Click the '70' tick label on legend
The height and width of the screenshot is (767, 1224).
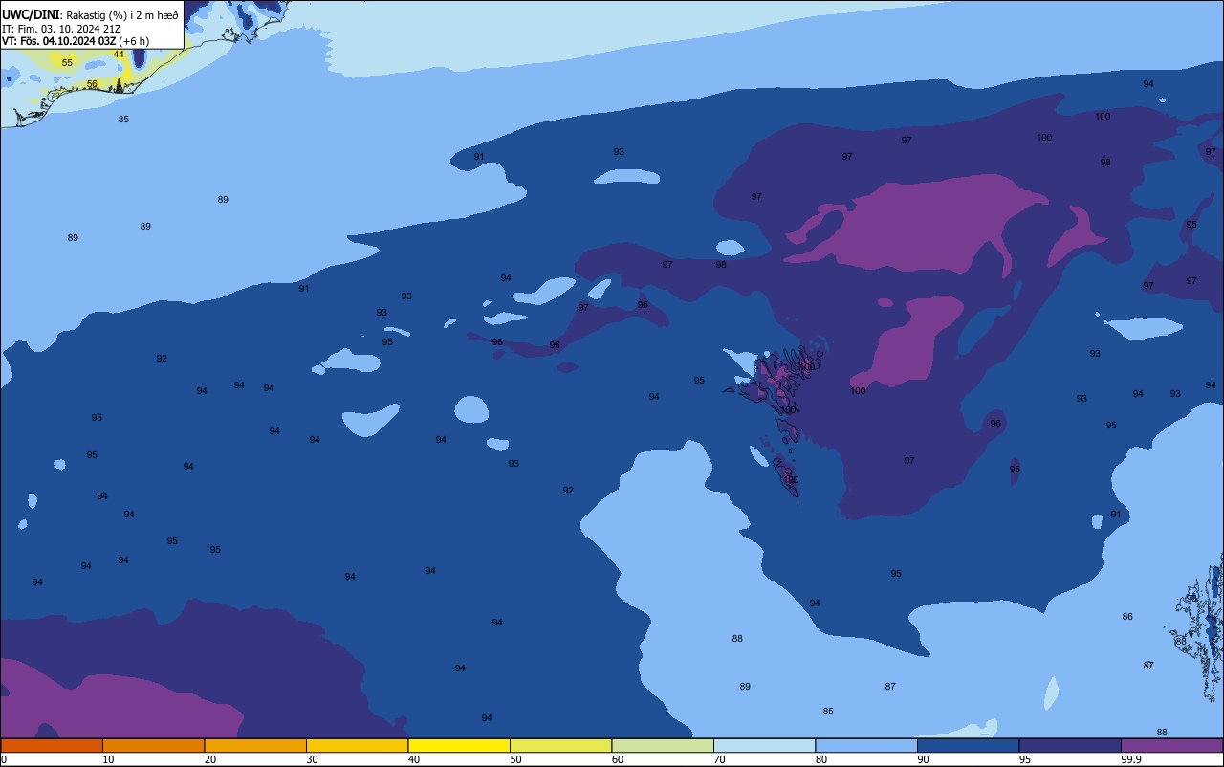pos(719,759)
